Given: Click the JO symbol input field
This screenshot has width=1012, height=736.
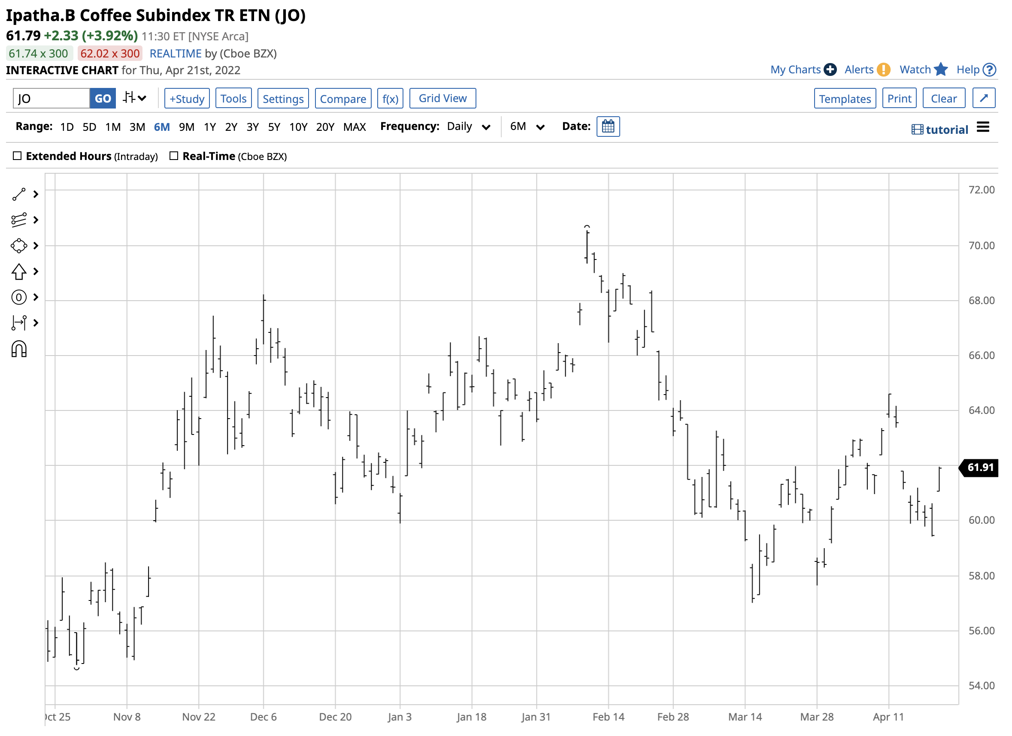Looking at the screenshot, I should [x=52, y=99].
